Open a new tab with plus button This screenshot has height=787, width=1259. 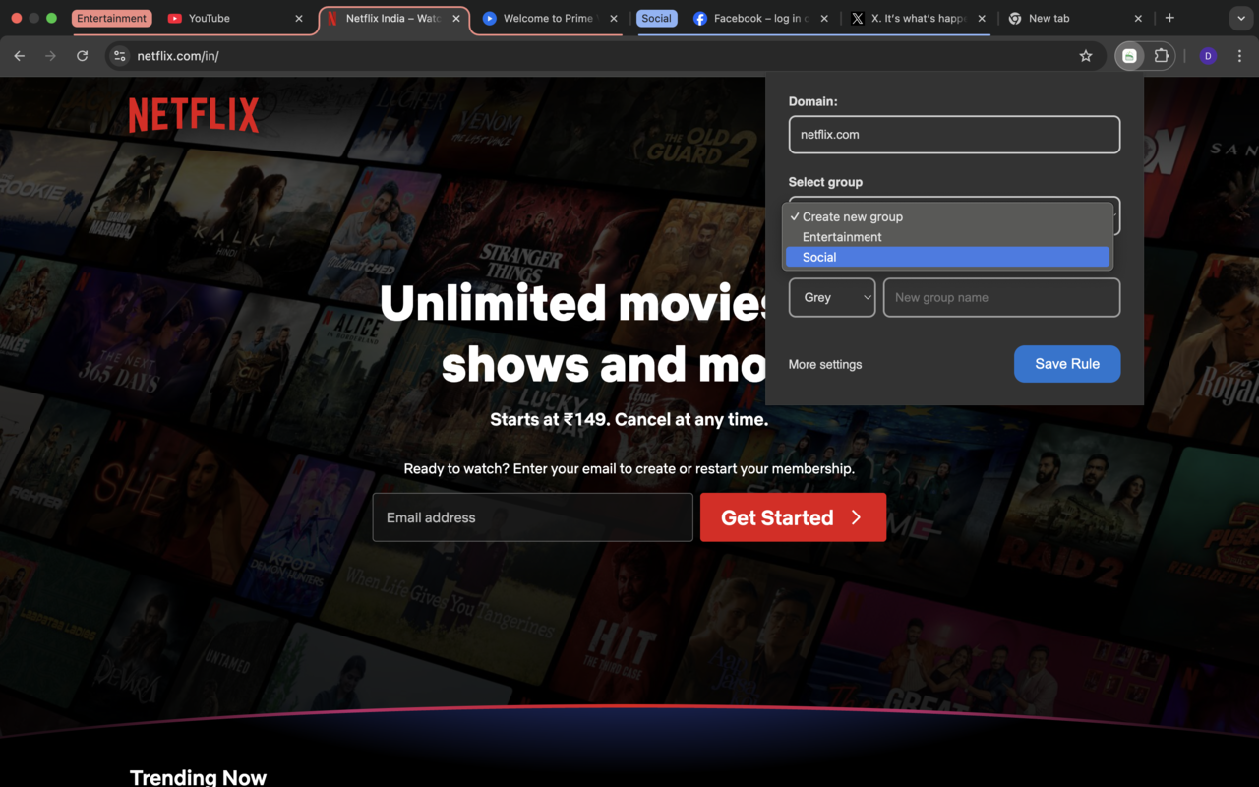1169,18
